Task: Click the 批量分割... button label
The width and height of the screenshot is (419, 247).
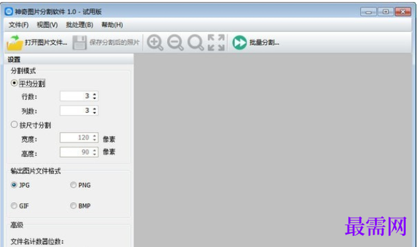Action: [264, 42]
